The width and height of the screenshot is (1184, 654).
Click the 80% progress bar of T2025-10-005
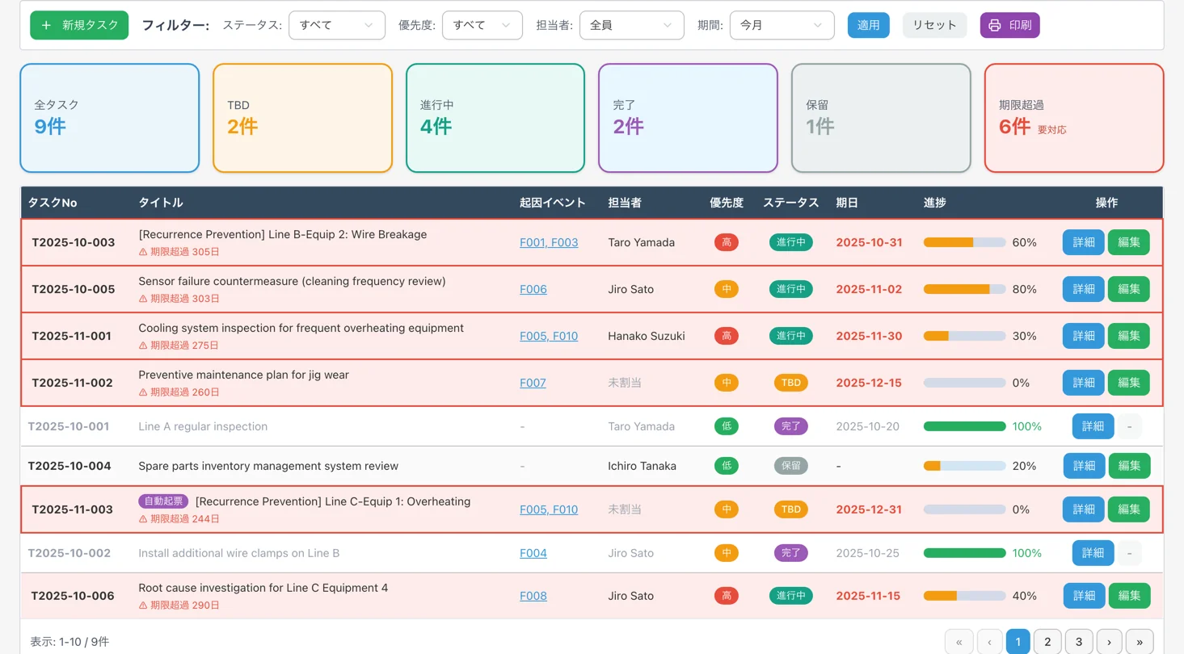pos(964,289)
